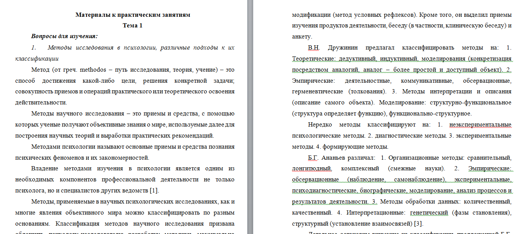Click the word 'психодиагностические'
Image resolution: width=521 pixels, height=234 pixels.
coord(324,191)
